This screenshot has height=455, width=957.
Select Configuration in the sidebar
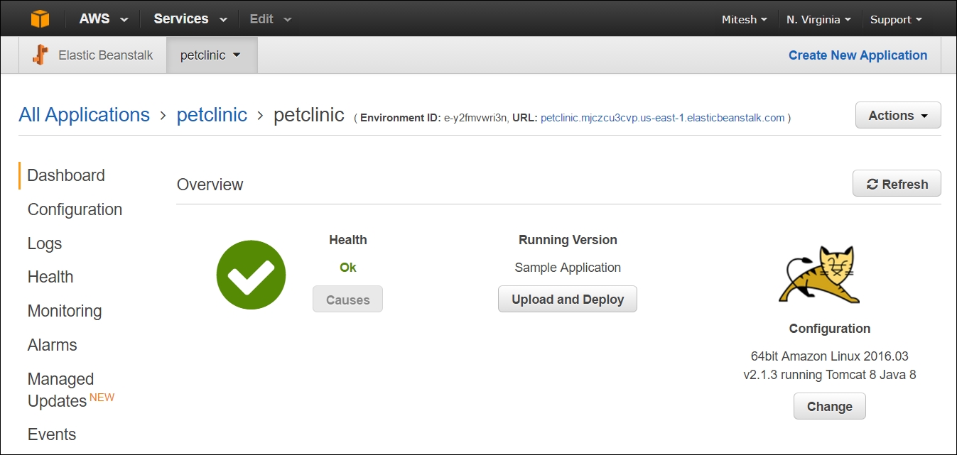click(75, 209)
